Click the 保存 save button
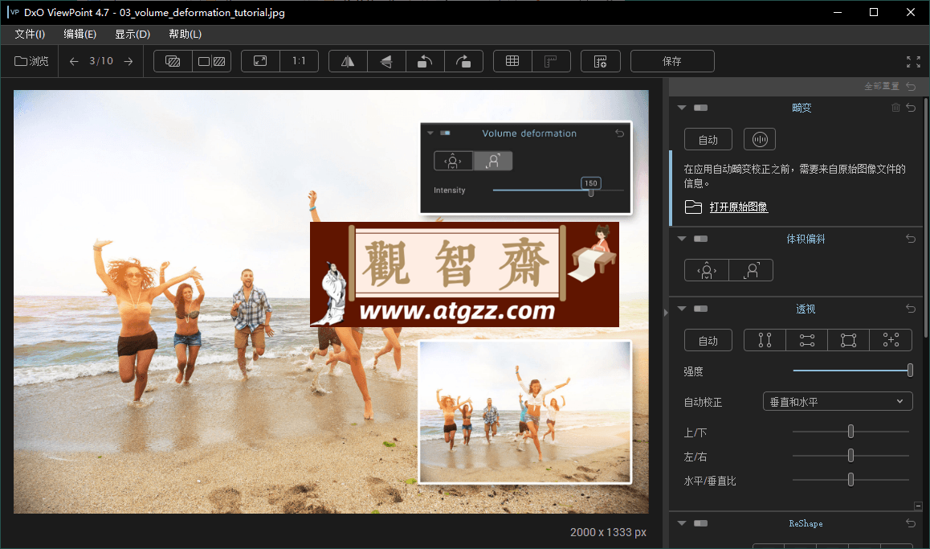The width and height of the screenshot is (930, 549). point(672,61)
